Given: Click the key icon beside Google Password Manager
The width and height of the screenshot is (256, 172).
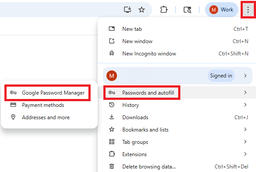Looking at the screenshot, I should (x=13, y=93).
